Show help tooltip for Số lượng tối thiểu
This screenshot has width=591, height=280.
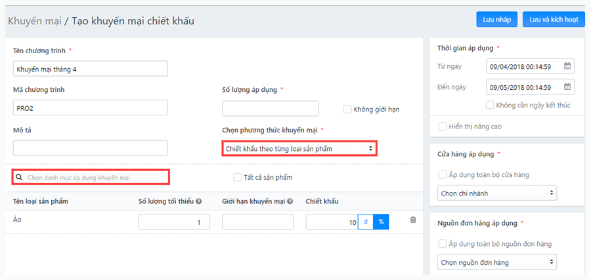coord(198,201)
